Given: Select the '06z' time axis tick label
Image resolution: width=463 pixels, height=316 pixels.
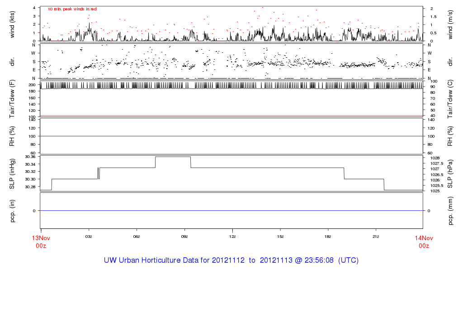Looking at the screenshot, I should point(137,237).
